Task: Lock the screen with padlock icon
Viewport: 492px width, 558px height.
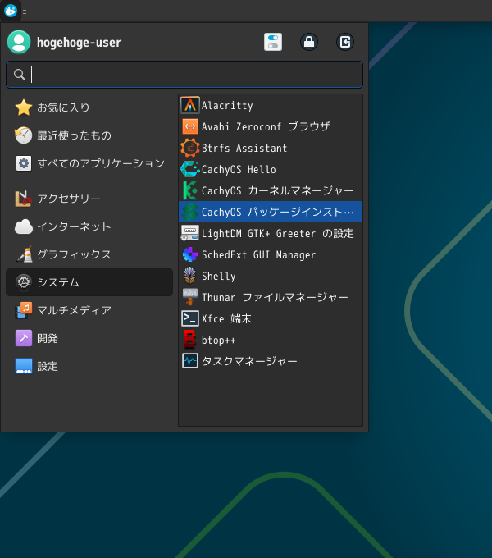Action: click(309, 42)
